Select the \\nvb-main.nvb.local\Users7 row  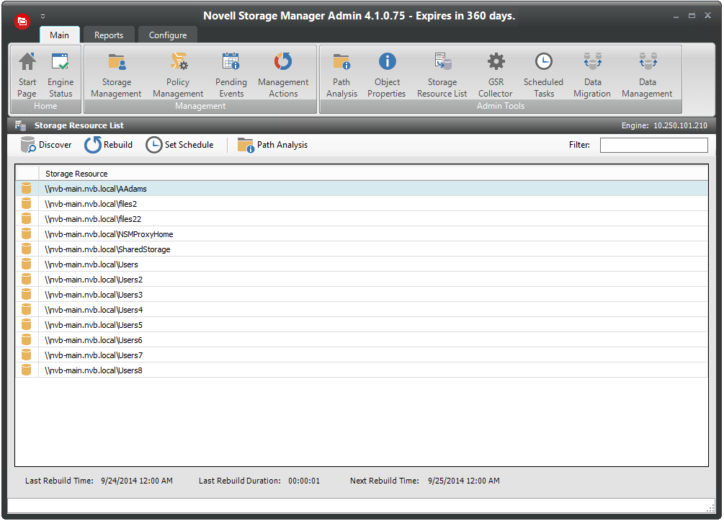(362, 355)
